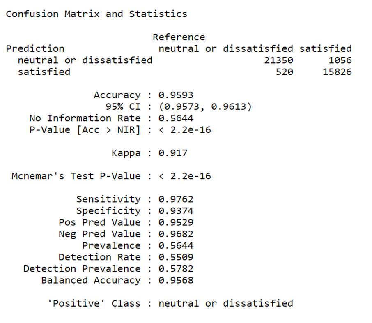The image size is (372, 323).
Task: Select the true positive count 21350
Action: 279,60
